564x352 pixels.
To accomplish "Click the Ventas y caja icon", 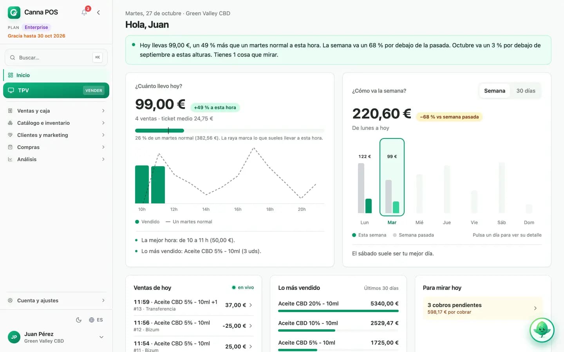I will click(x=10, y=111).
